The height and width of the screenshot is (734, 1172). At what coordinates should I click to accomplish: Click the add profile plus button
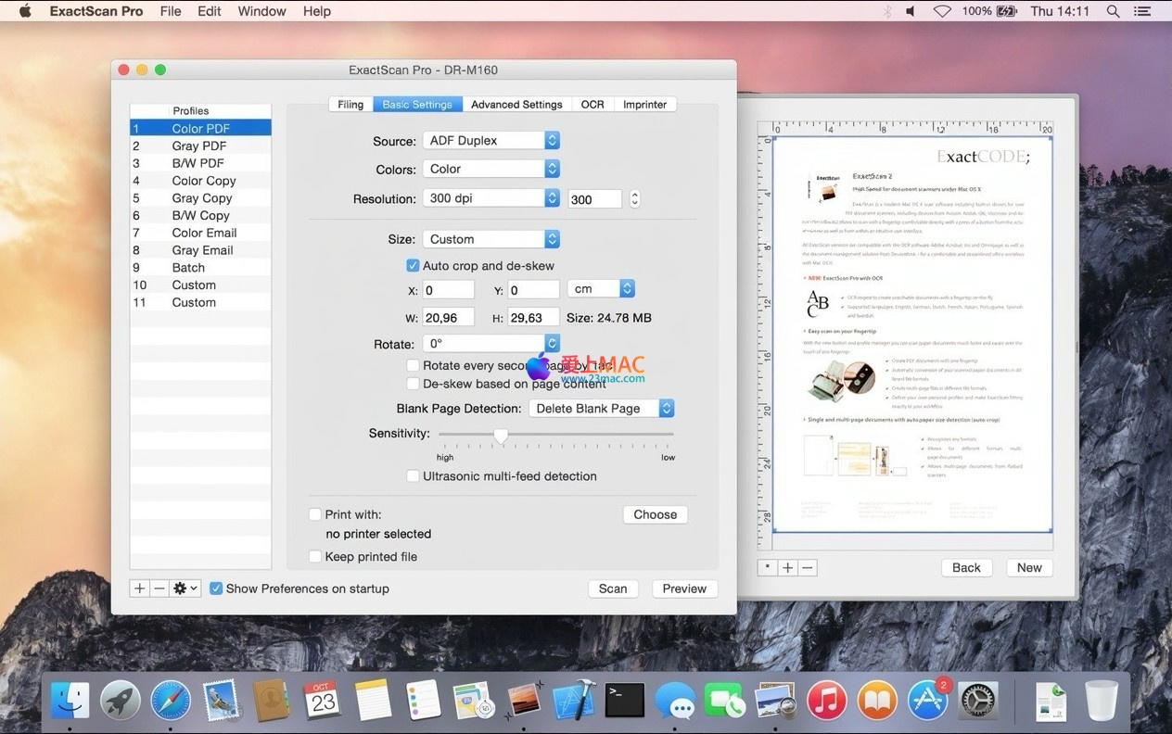click(139, 588)
